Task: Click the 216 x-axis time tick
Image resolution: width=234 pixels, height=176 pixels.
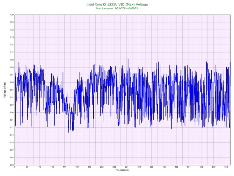Action: pyautogui.click(x=89, y=167)
